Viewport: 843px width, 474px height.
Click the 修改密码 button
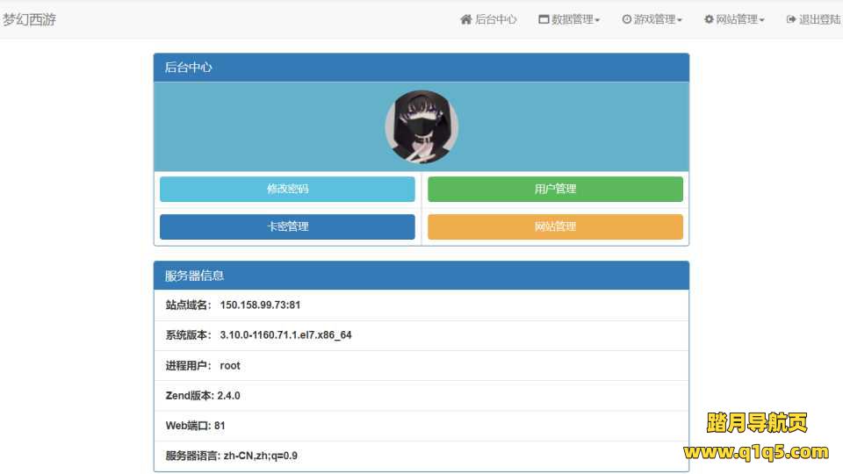[x=288, y=190]
